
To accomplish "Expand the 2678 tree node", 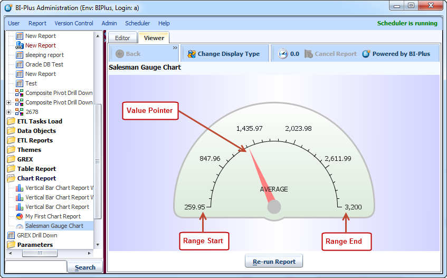I will tap(8, 112).
